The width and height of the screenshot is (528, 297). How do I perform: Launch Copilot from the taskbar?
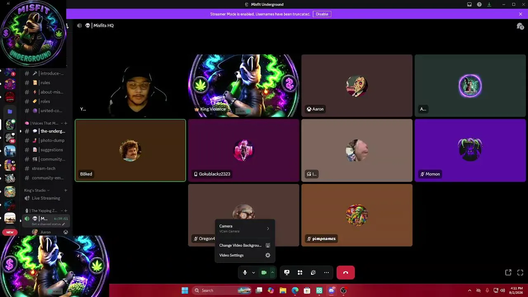(271, 290)
